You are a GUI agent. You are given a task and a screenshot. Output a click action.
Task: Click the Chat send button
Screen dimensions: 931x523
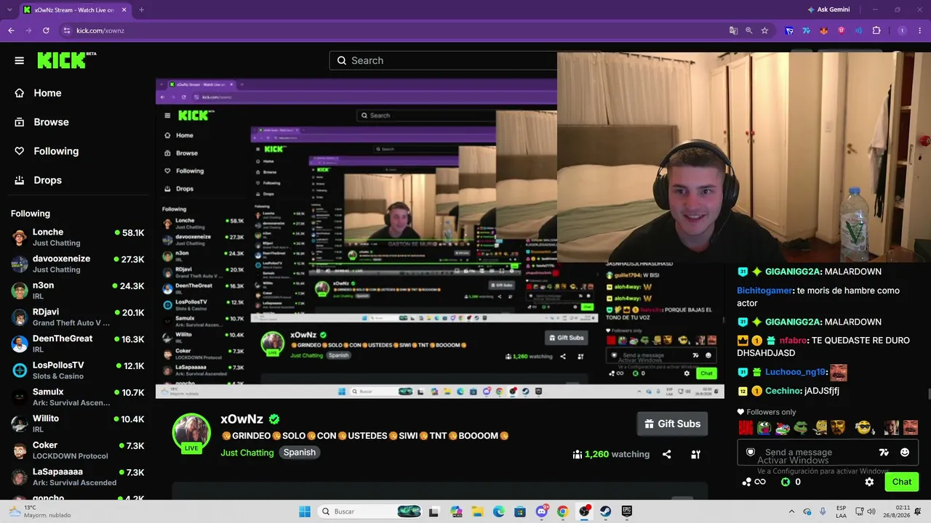[902, 482]
